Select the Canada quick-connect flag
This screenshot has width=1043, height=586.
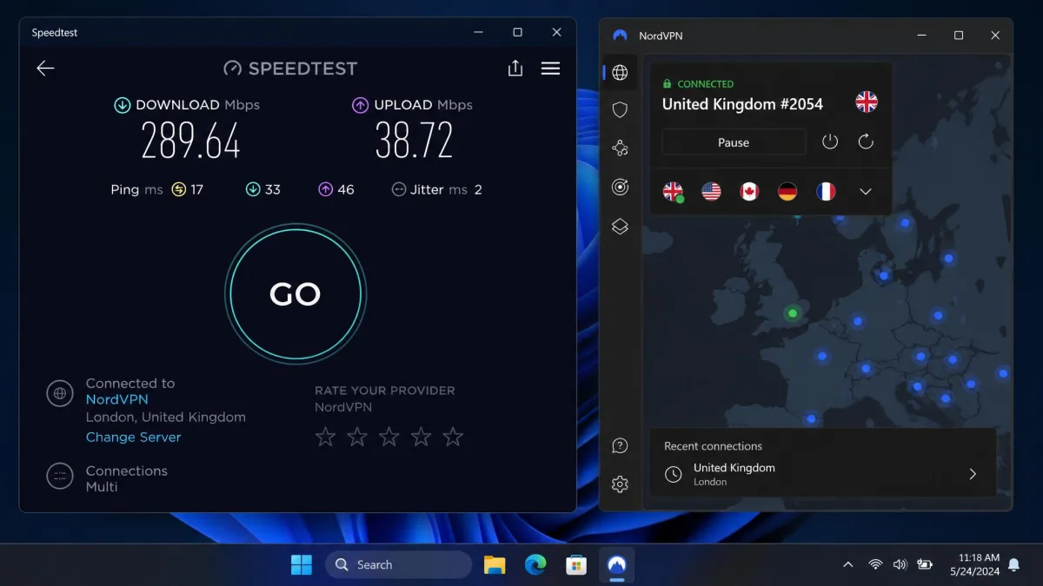click(x=749, y=191)
